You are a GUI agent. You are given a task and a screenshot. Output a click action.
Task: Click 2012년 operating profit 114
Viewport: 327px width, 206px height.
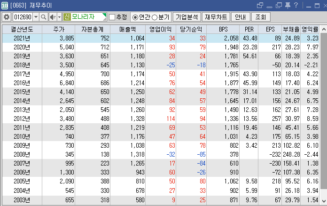(x=171, y=119)
